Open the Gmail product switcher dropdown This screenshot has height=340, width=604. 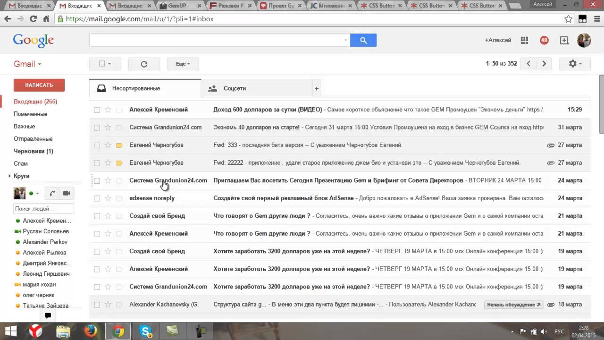point(27,64)
